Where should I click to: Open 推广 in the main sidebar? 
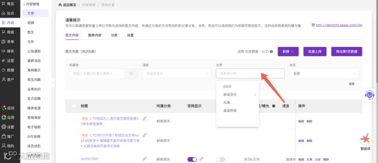(x=8, y=137)
